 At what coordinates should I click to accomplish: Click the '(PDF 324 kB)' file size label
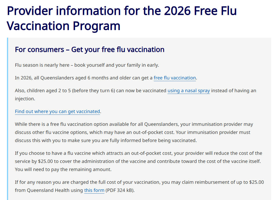(x=120, y=190)
